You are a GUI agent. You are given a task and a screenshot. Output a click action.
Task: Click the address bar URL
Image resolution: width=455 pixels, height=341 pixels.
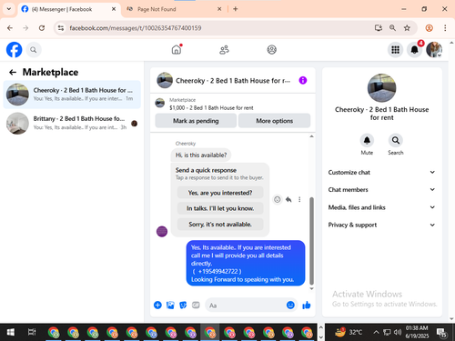(x=136, y=28)
